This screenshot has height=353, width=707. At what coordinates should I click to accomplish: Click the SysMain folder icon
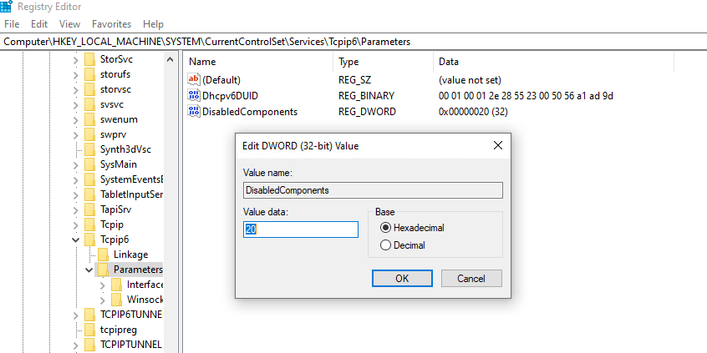point(90,164)
